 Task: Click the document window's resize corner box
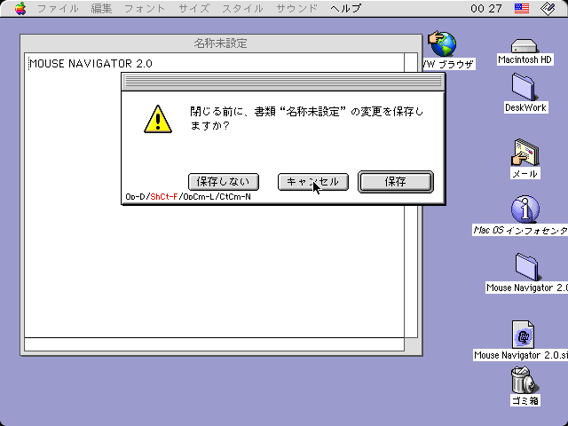pos(411,344)
